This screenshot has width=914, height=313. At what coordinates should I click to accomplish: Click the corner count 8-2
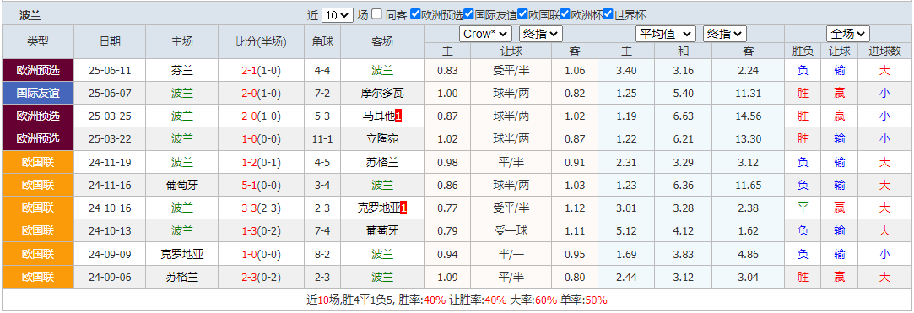[x=322, y=254]
